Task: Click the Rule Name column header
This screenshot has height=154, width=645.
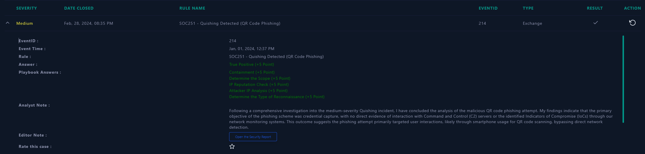Action: 192,8
